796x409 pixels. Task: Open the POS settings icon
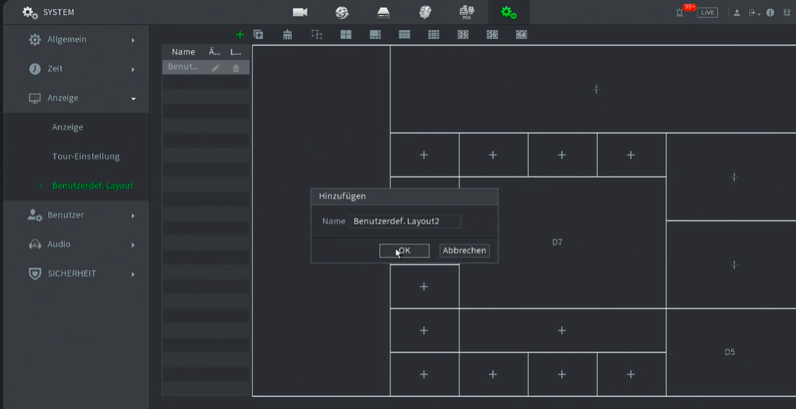click(x=466, y=12)
